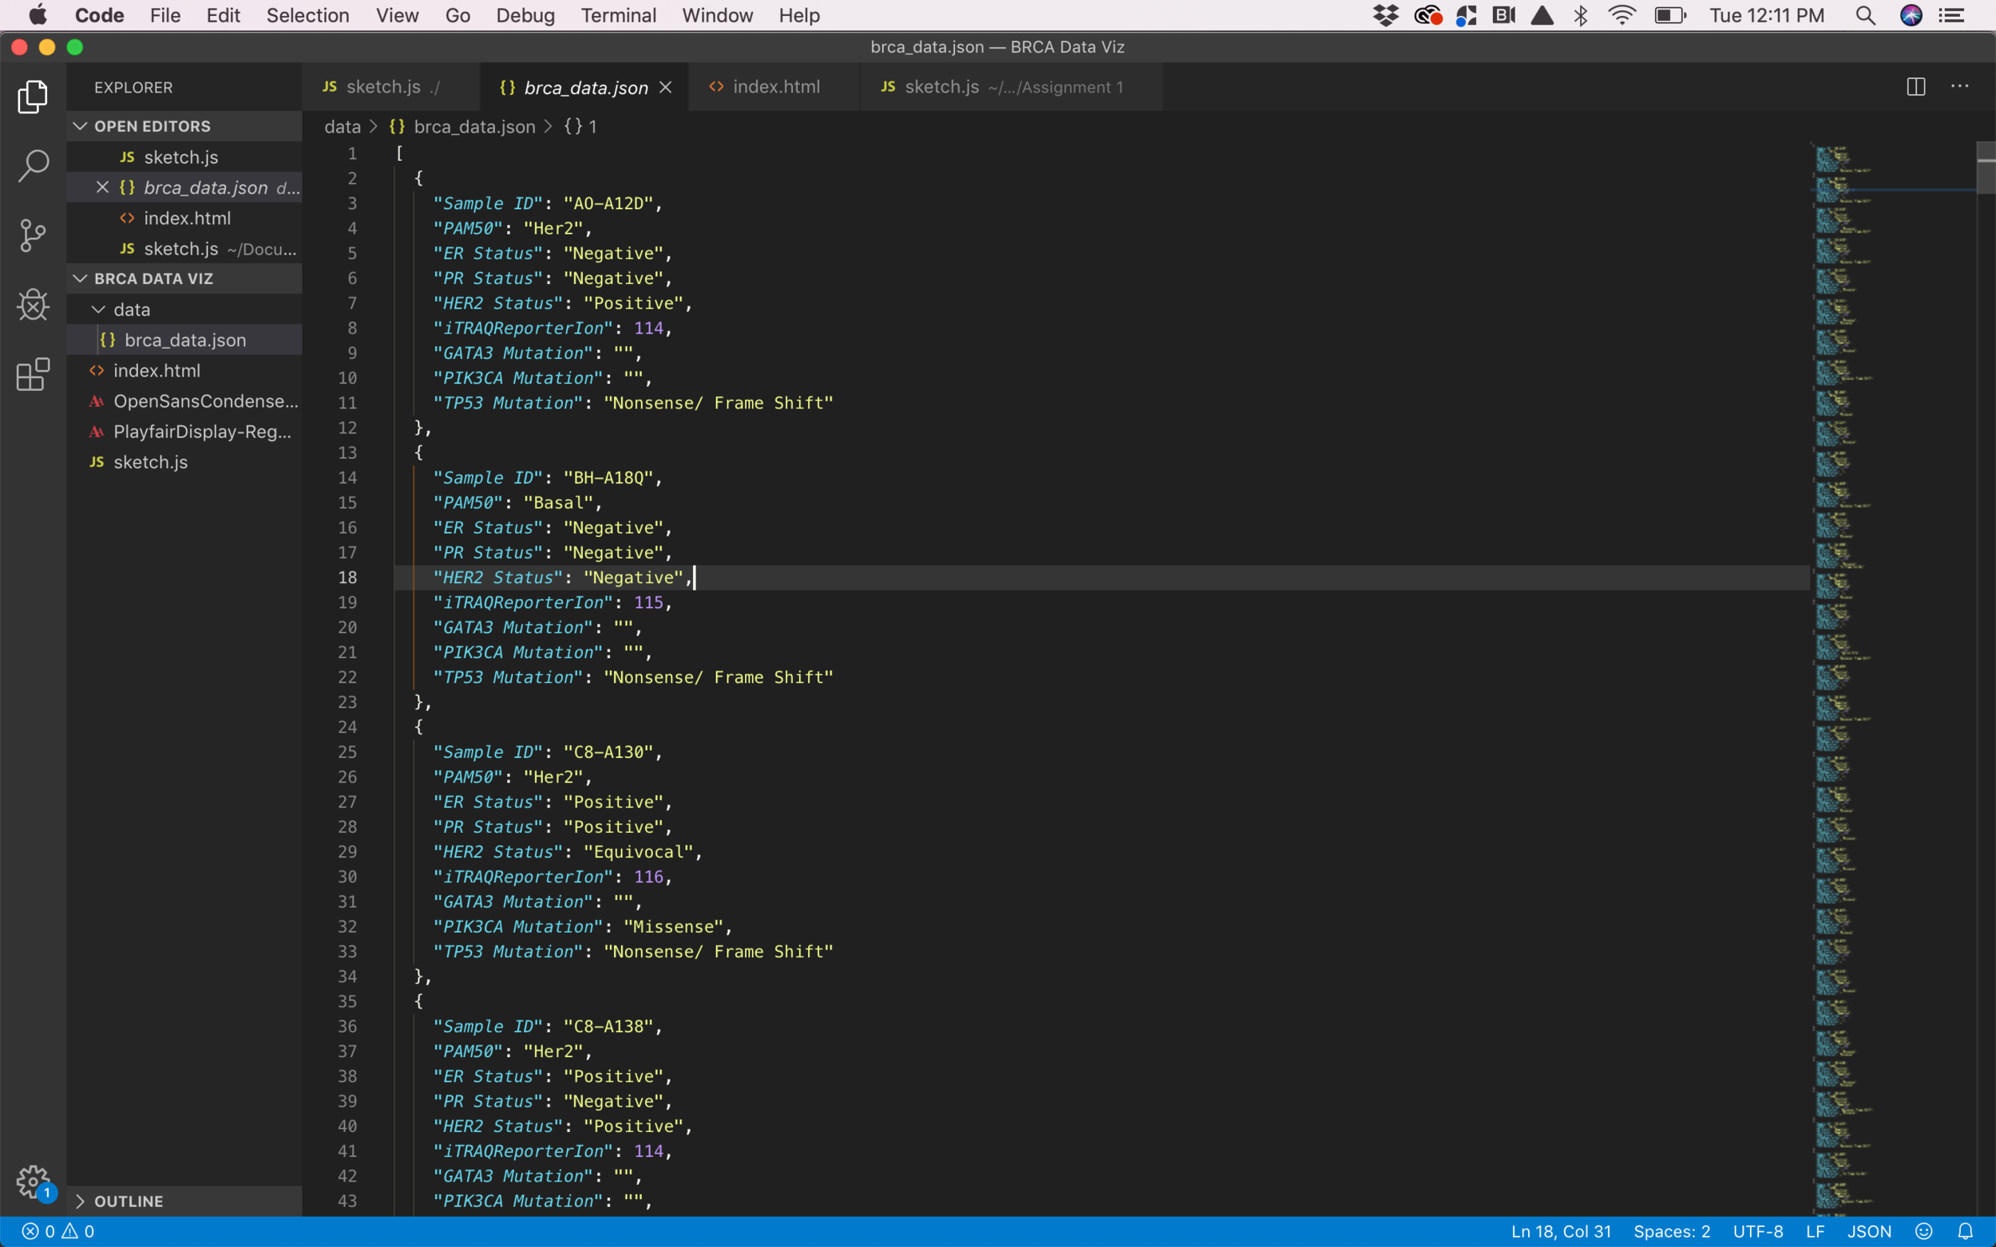Viewport: 1996px width, 1247px height.
Task: Open the Extensions view
Action: (32, 374)
